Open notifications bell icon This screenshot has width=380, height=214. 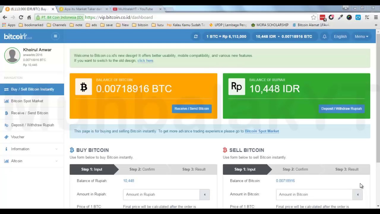click(324, 37)
